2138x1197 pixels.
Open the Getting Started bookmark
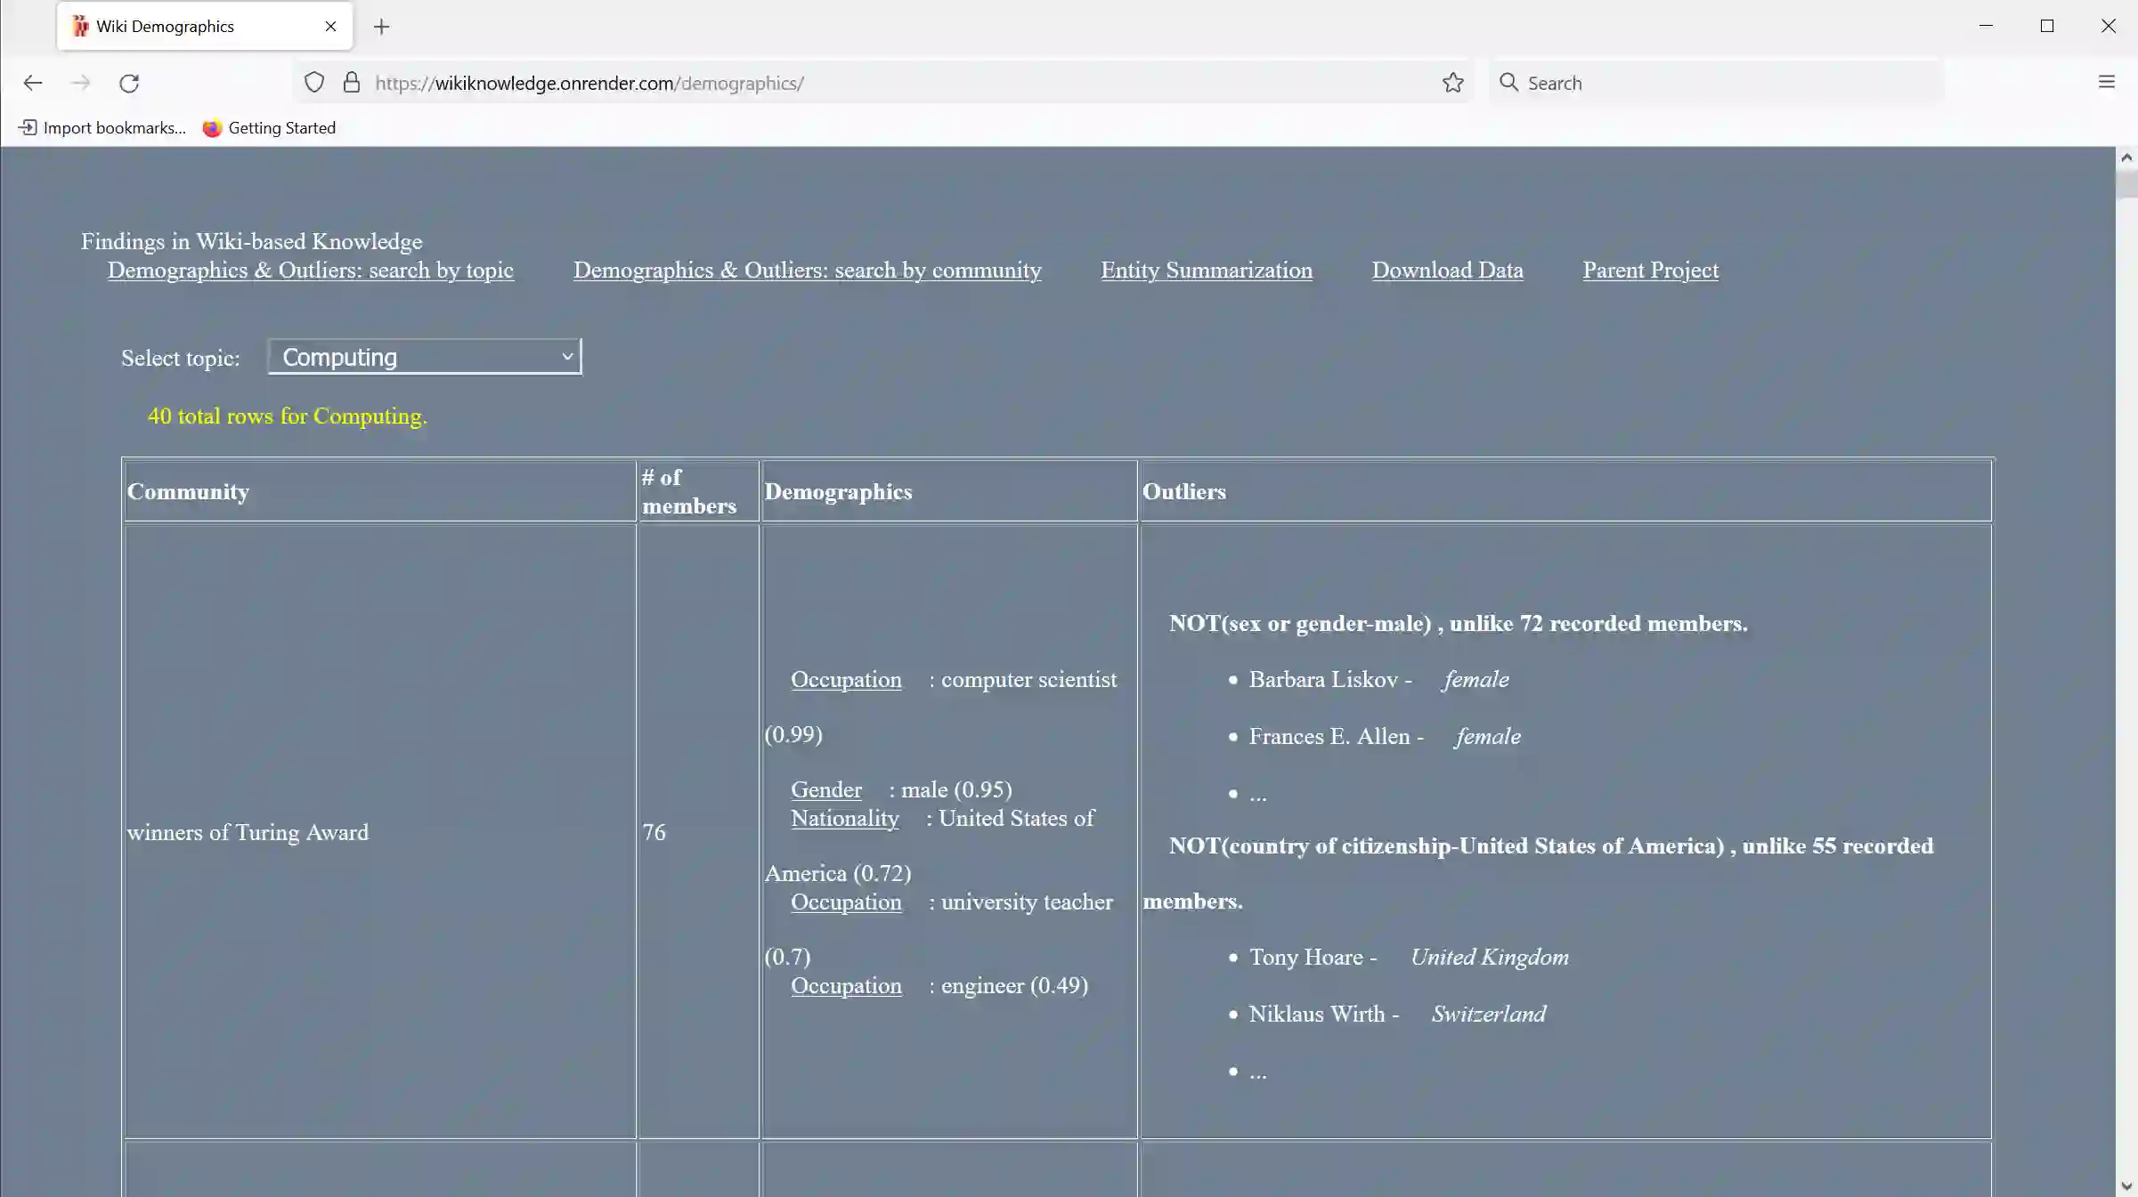tap(270, 128)
